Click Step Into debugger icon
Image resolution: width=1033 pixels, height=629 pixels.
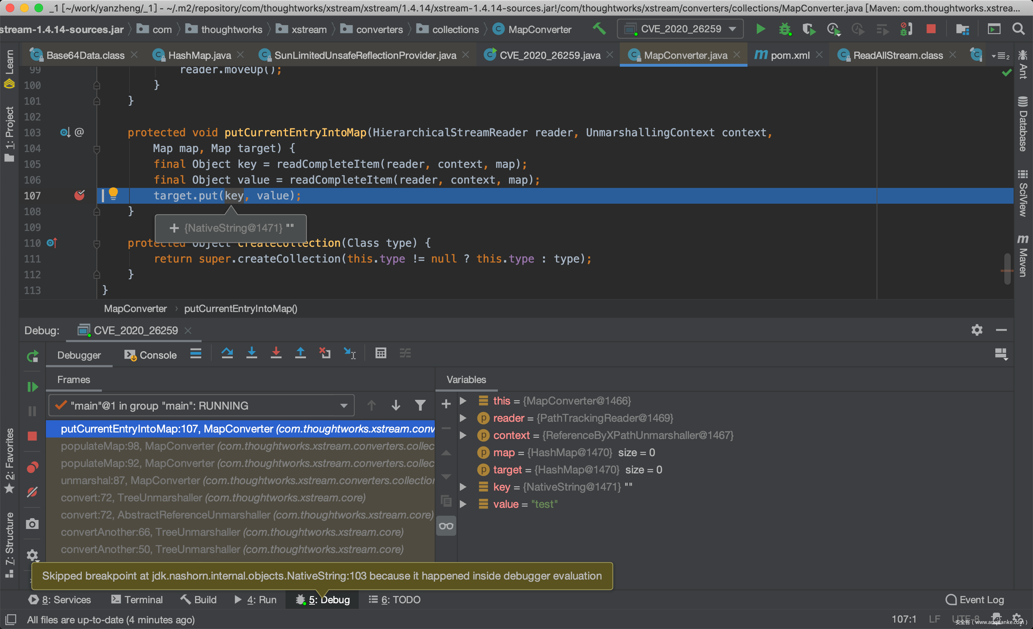(251, 353)
